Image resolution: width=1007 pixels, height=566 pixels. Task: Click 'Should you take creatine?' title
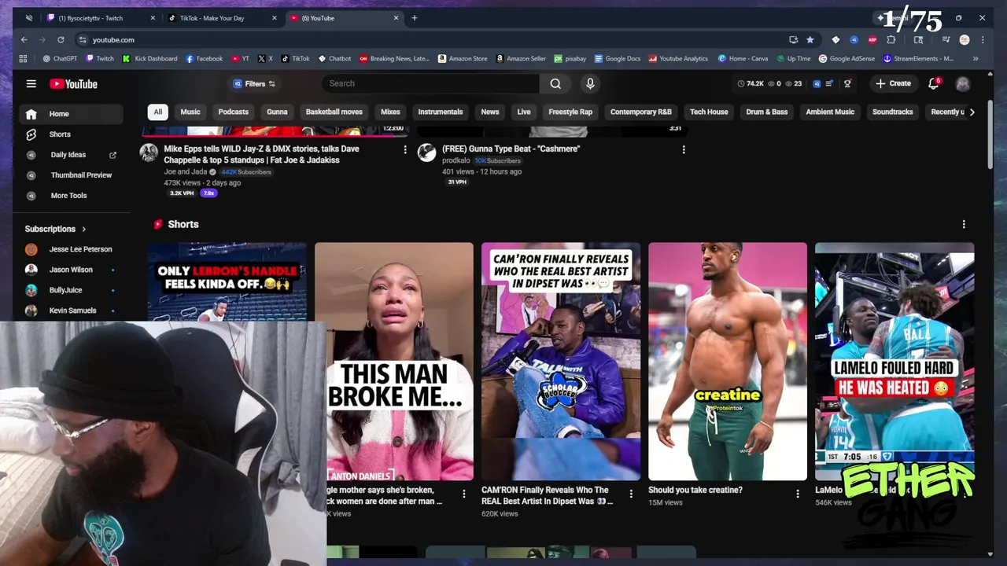coord(695,490)
